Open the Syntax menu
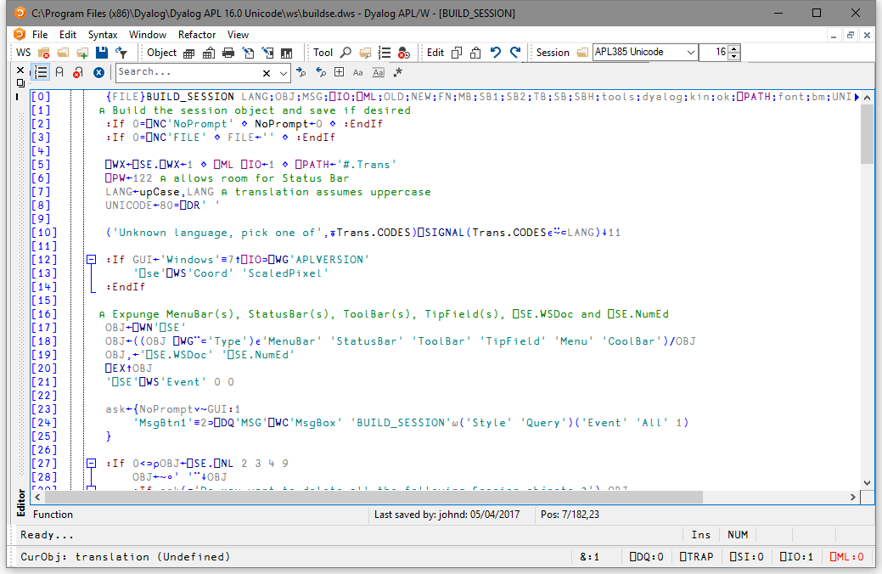The height and width of the screenshot is (574, 882). click(x=103, y=35)
